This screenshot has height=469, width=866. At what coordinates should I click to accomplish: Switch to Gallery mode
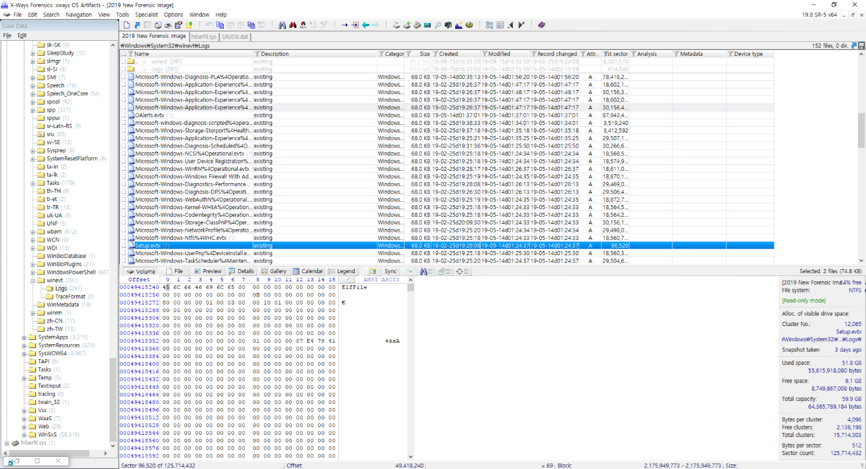point(274,271)
